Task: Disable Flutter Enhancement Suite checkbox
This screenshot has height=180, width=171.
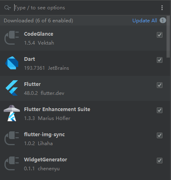Action: [x=160, y=110]
